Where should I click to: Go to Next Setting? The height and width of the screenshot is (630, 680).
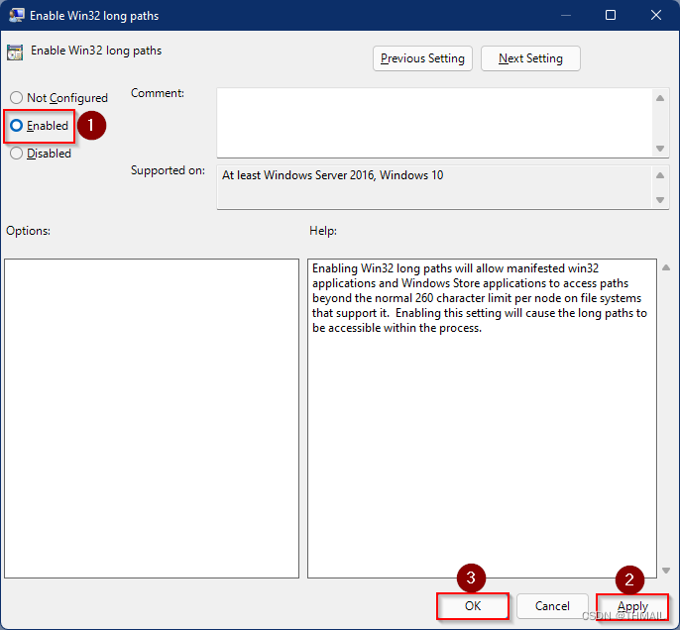[x=530, y=58]
